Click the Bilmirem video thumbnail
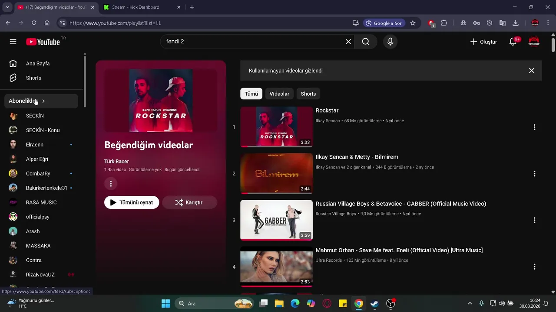This screenshot has width=556, height=312. point(276,173)
